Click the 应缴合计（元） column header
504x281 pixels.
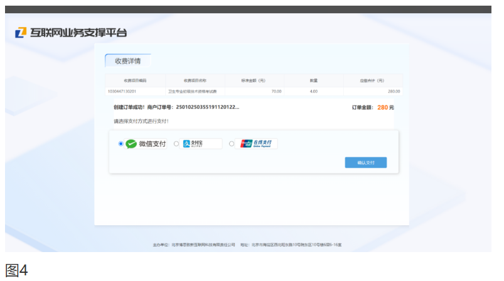(x=372, y=80)
